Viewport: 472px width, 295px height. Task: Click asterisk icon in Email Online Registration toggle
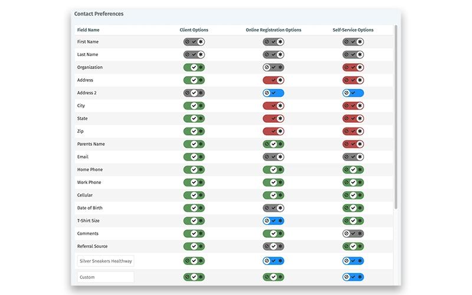(280, 157)
